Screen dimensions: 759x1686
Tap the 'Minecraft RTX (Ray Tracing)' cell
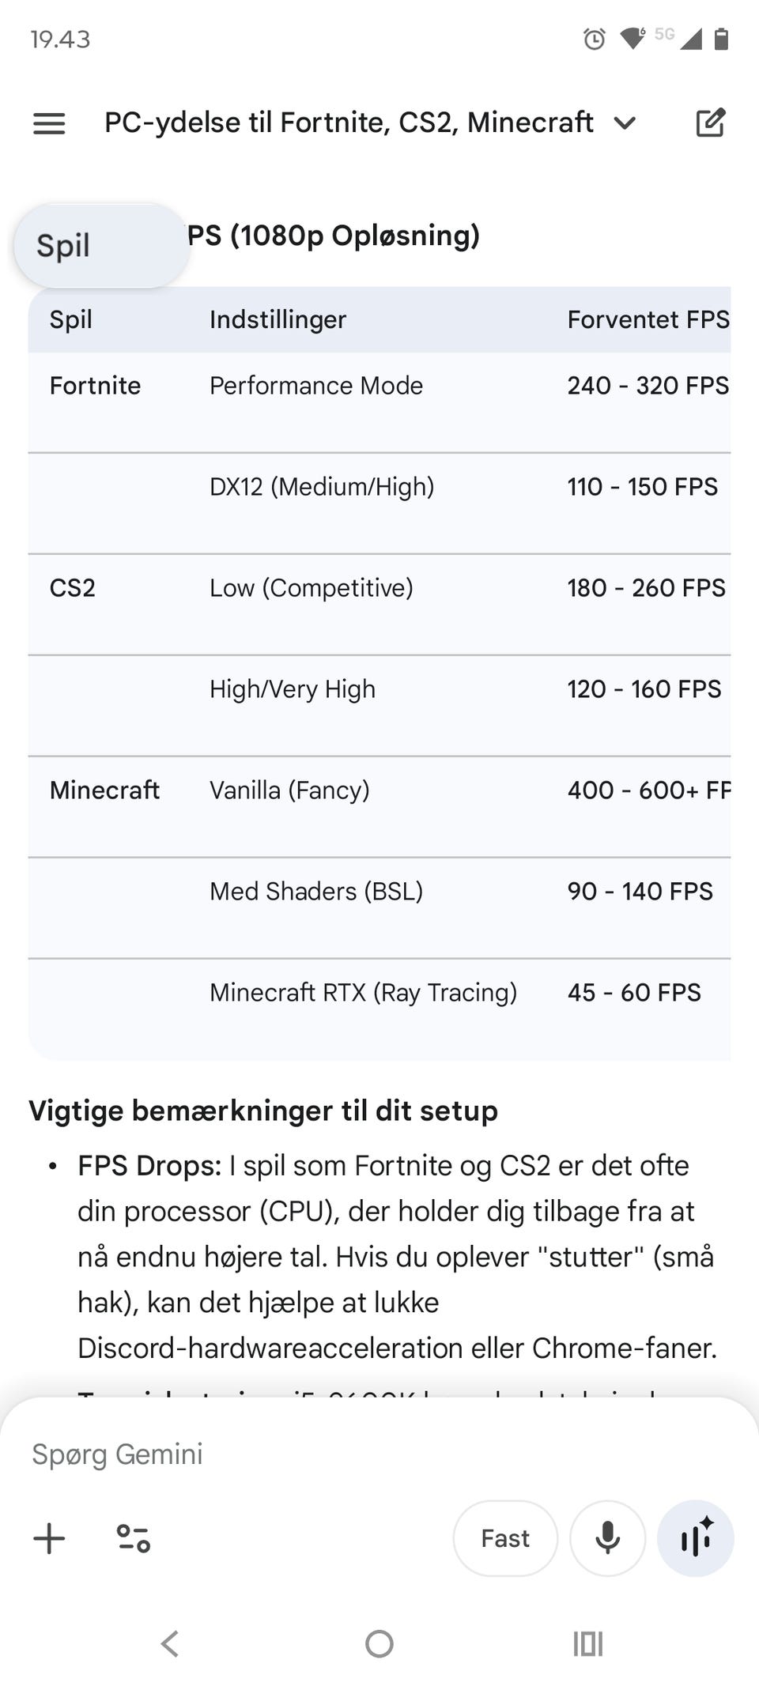[363, 992]
